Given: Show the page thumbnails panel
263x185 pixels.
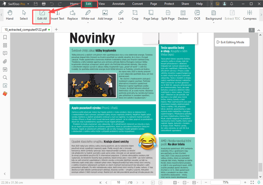Looking at the screenshot, I should 5,45.
